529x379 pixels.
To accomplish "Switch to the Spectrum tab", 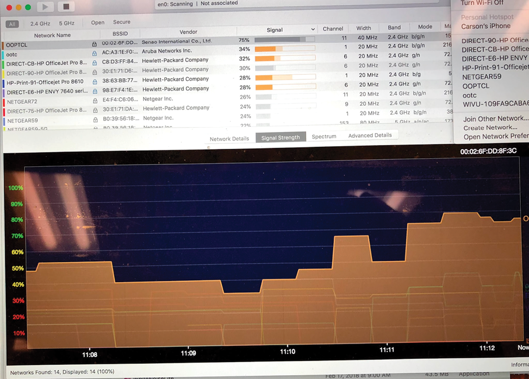I will click(x=323, y=137).
